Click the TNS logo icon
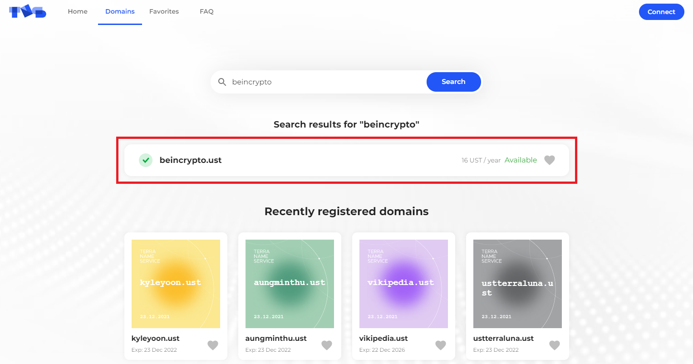 (28, 11)
